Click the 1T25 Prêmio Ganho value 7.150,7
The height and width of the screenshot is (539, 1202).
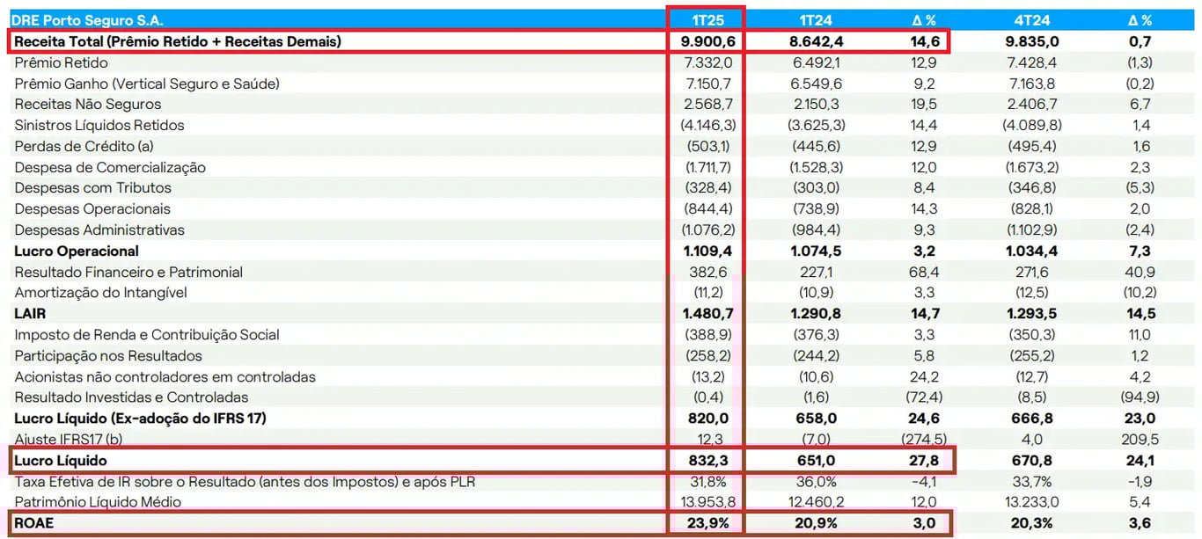(x=707, y=84)
